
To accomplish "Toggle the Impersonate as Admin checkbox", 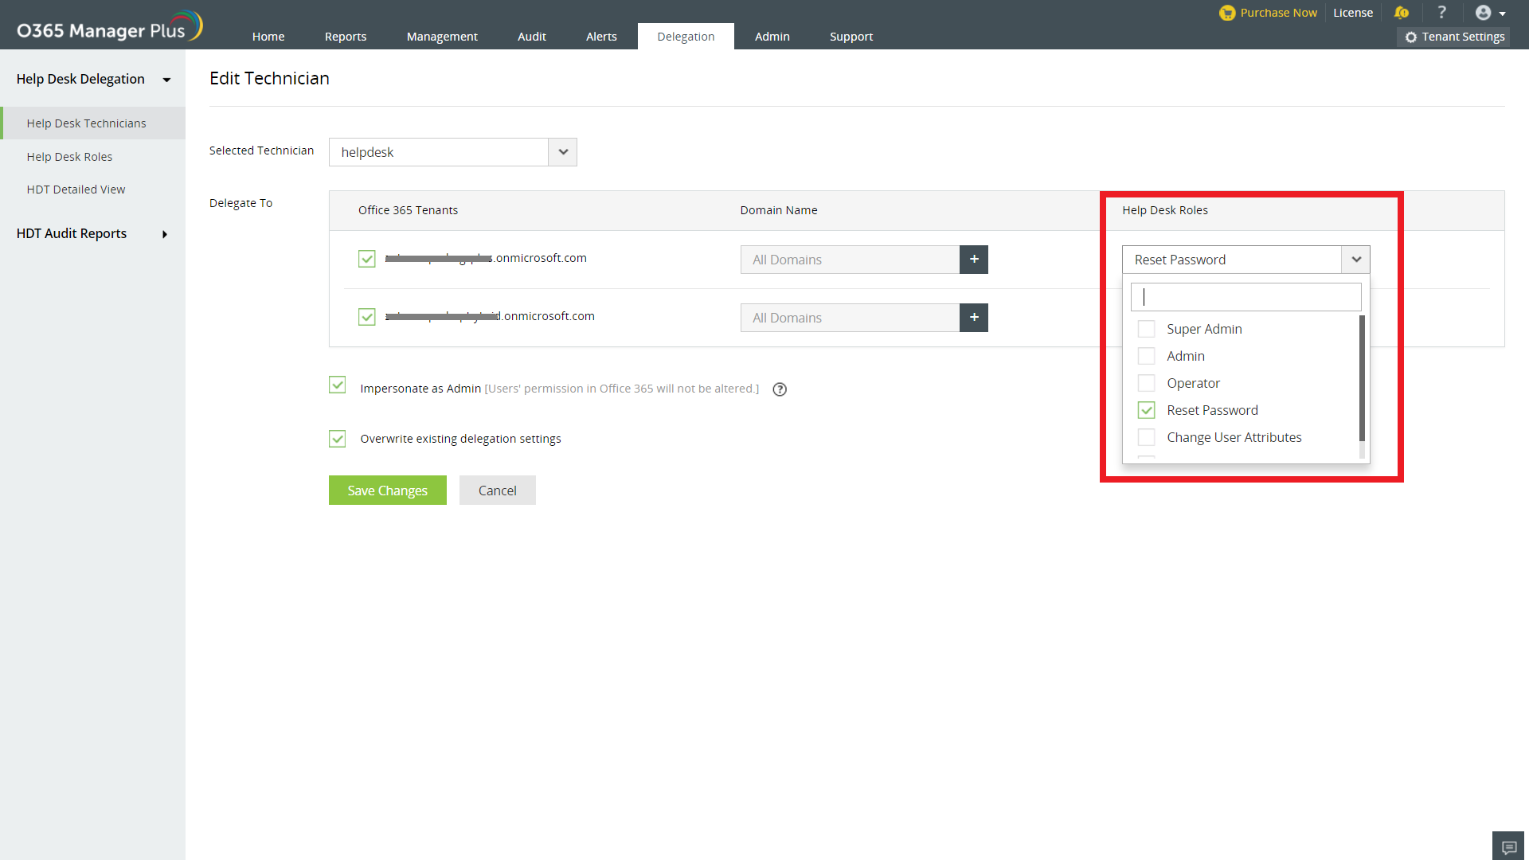I will (x=338, y=385).
